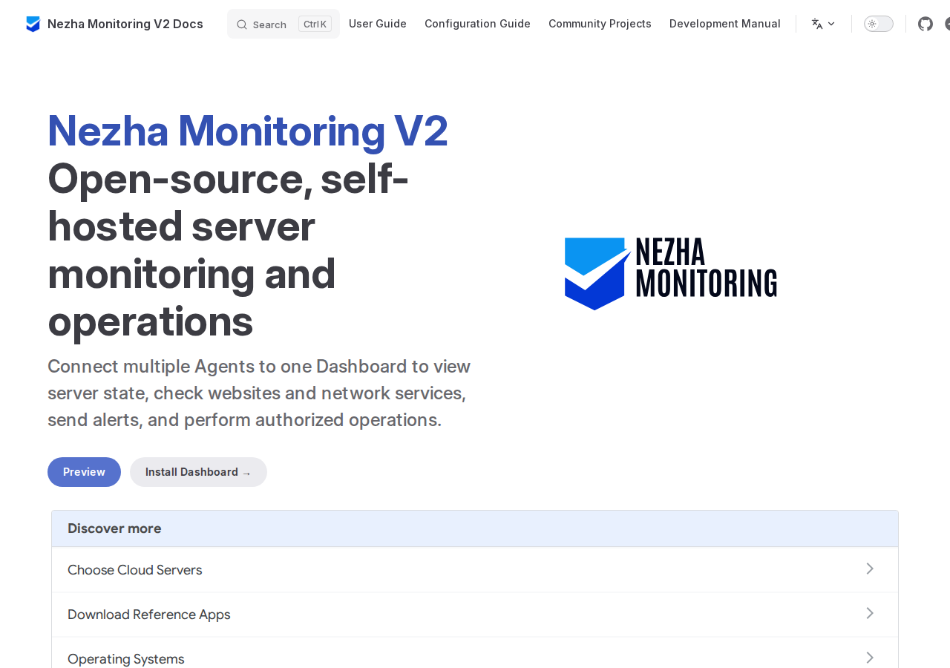Click the Preview button

[84, 472]
